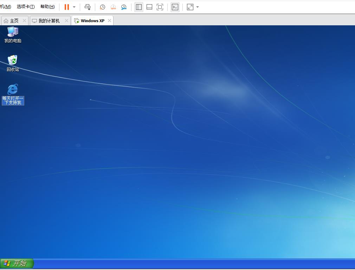Pause the virtual machine with the orange button

tap(66, 7)
